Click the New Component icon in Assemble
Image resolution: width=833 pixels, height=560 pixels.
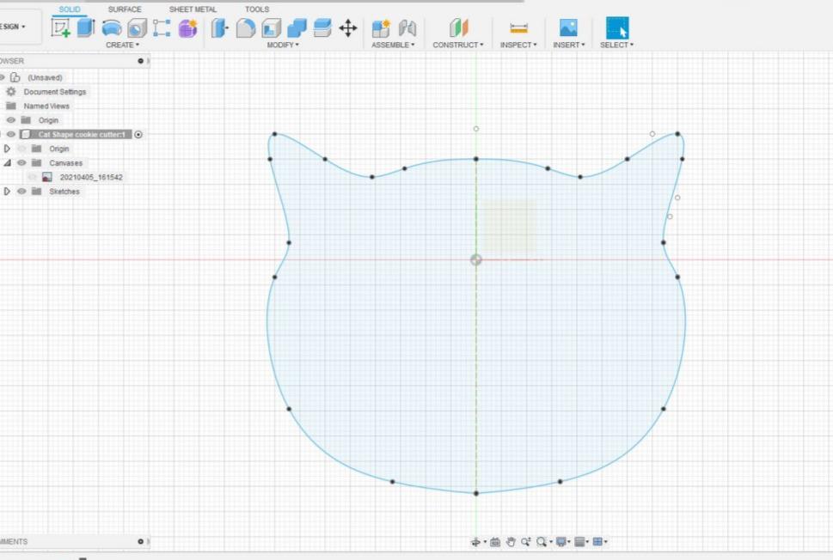(381, 27)
